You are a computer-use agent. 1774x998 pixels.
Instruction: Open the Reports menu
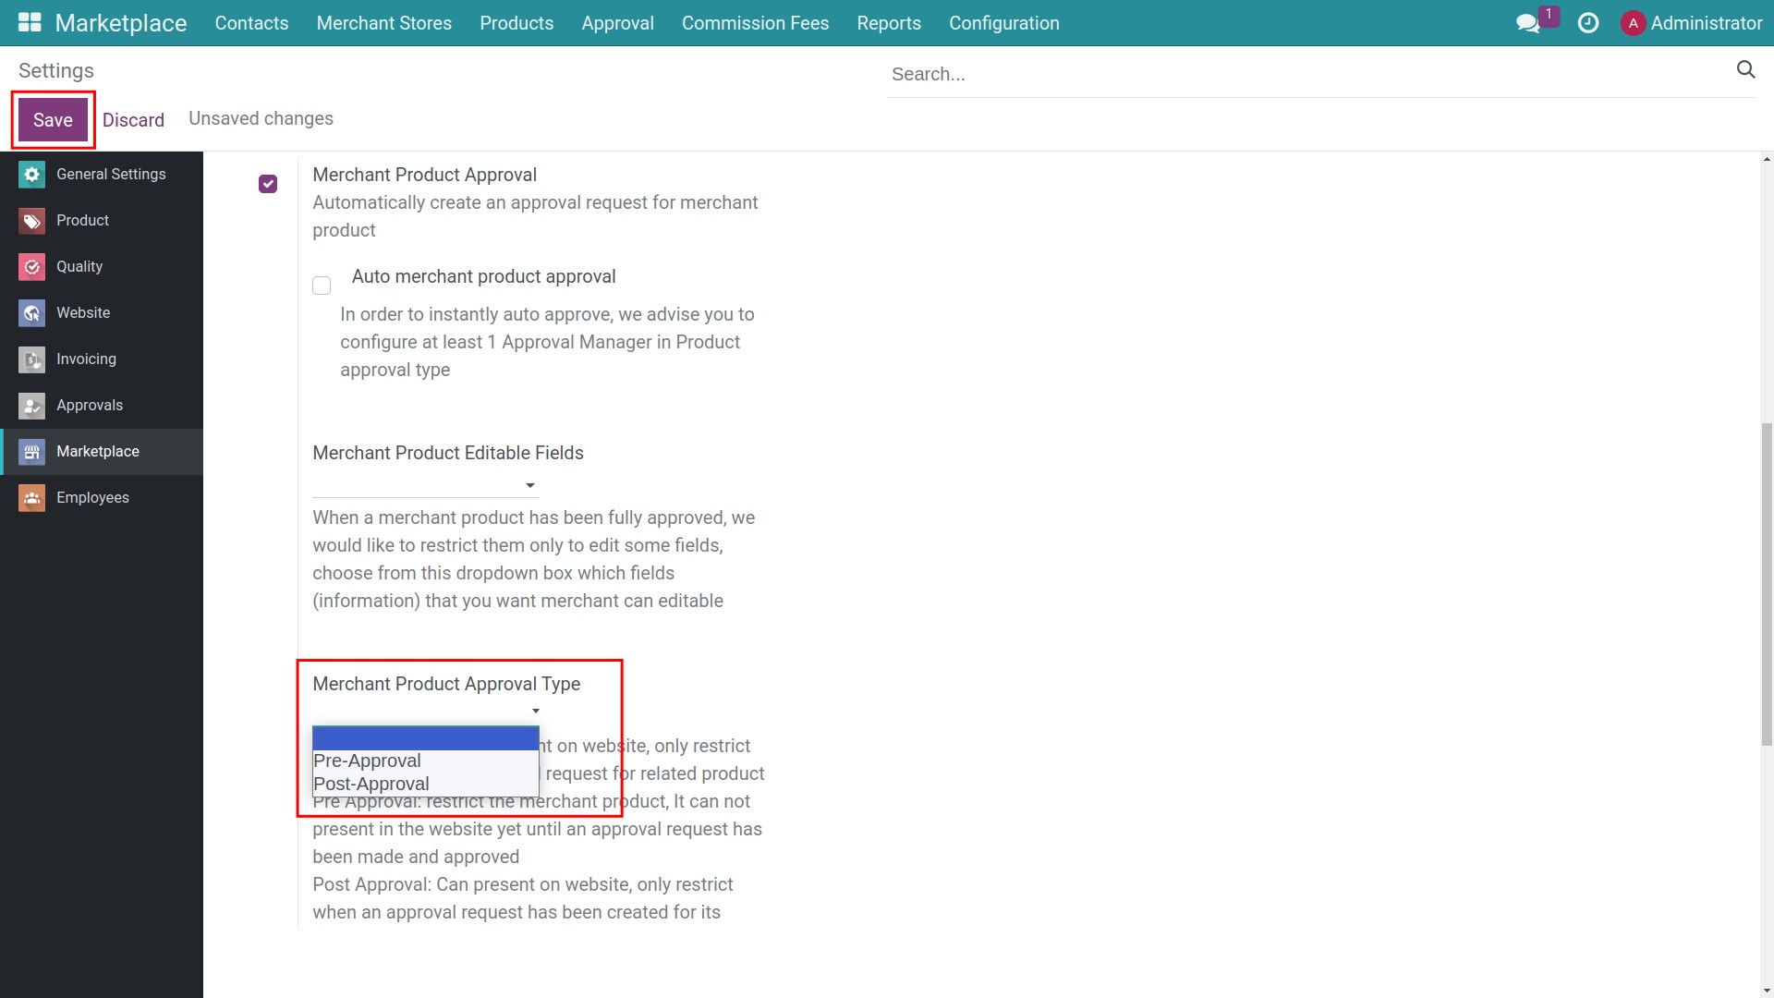click(x=889, y=23)
